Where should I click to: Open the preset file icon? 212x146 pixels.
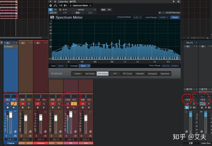[x=60, y=10]
